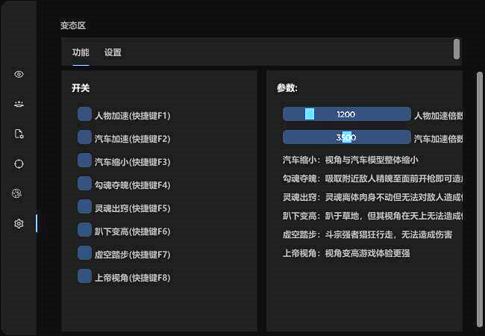Open the eye visuals sidebar icon
This screenshot has height=336, width=485.
pyautogui.click(x=19, y=74)
